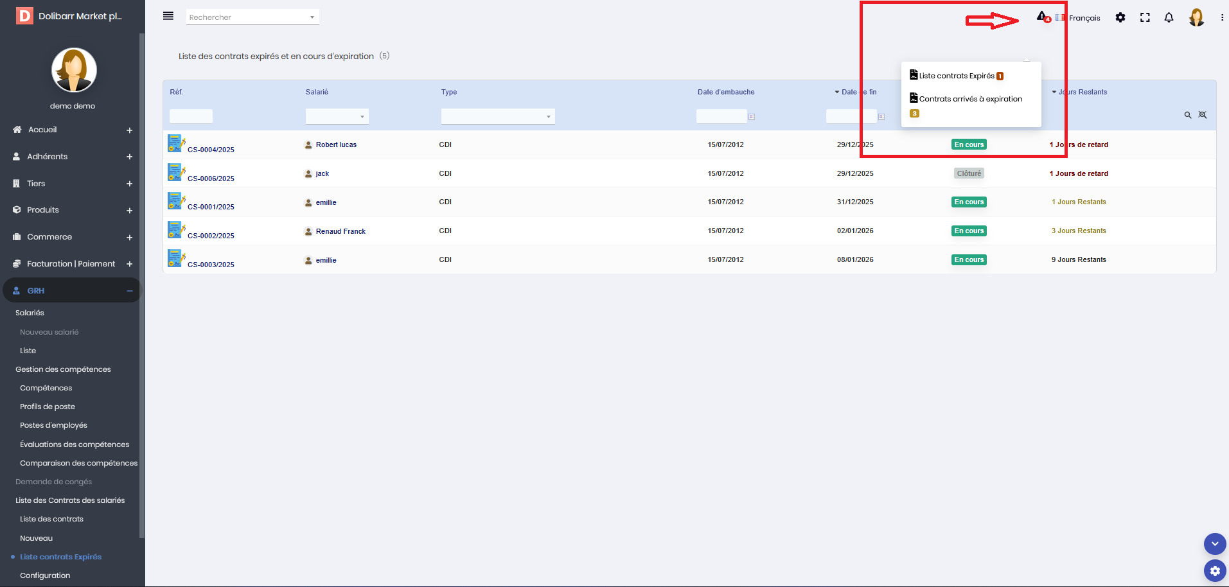
Task: Open the Type filter dropdown
Action: pyautogui.click(x=497, y=116)
